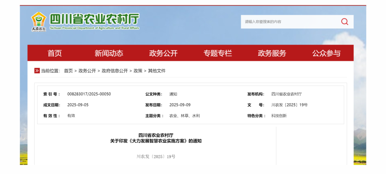This screenshot has height=174, width=386.
Task: Open the 新闻动态 navigation menu
Action: 109,53
